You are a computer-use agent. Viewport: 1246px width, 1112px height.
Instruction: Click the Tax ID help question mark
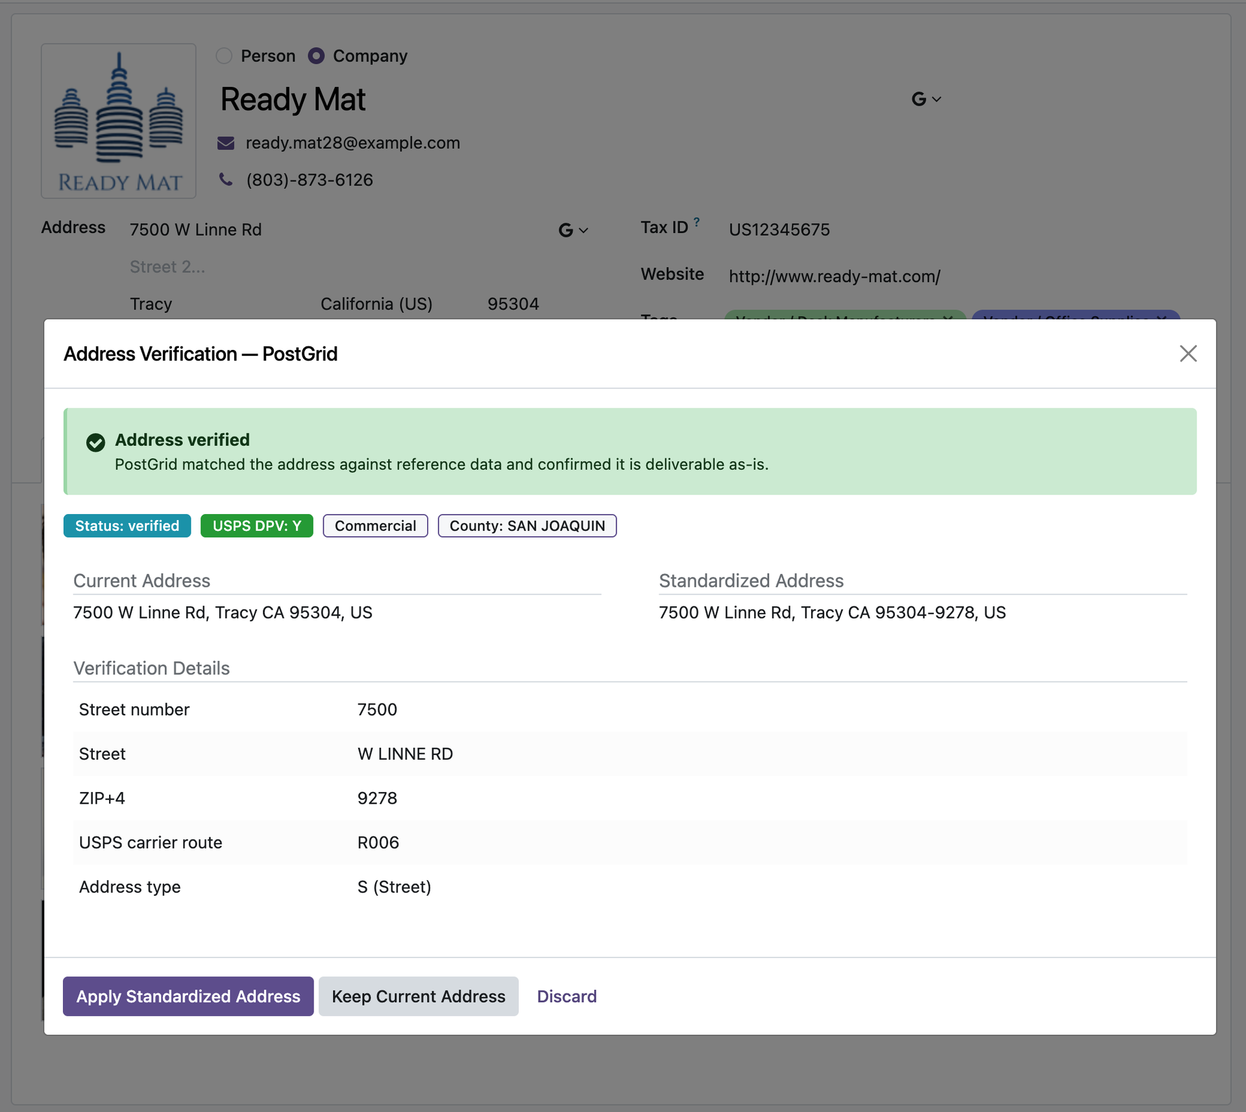(696, 221)
